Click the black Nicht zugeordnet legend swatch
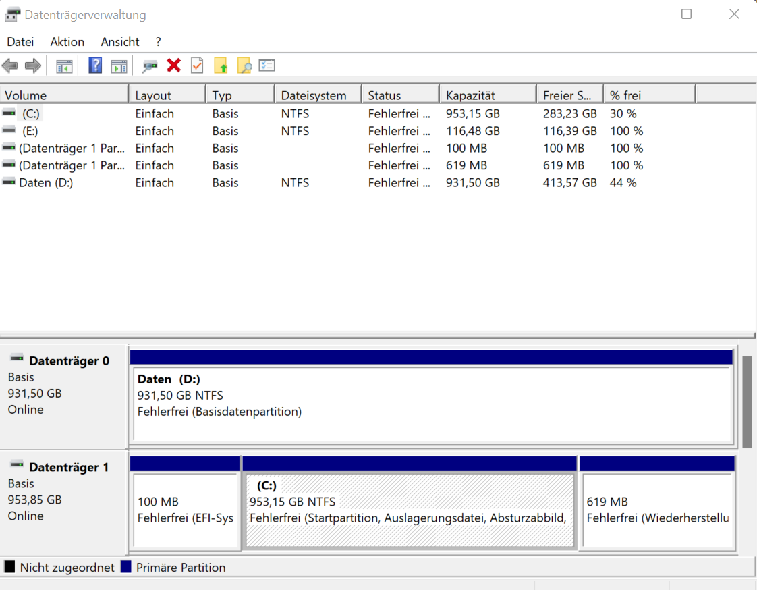 coord(9,567)
